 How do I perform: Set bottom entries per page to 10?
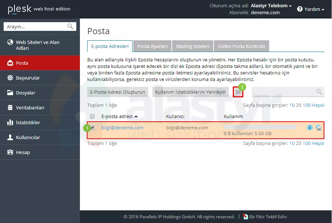point(292,143)
